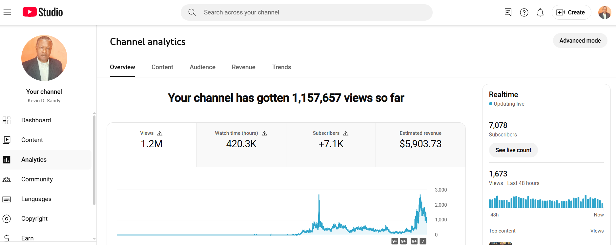Screen dimensions: 616x245
Task: Click the chart video marker labeled 7
Action: click(x=423, y=241)
